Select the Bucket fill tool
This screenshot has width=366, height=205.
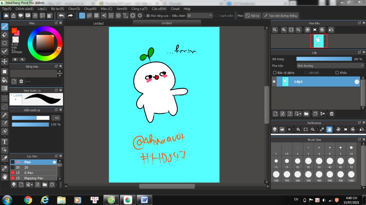click(4, 80)
